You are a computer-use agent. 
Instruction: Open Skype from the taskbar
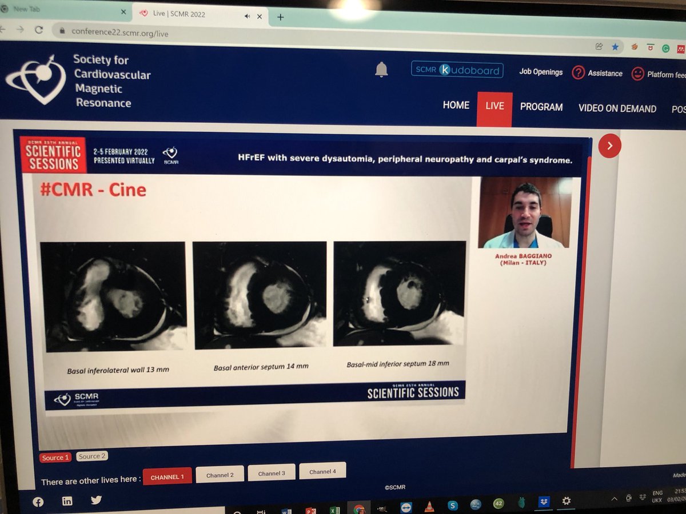[x=452, y=505]
